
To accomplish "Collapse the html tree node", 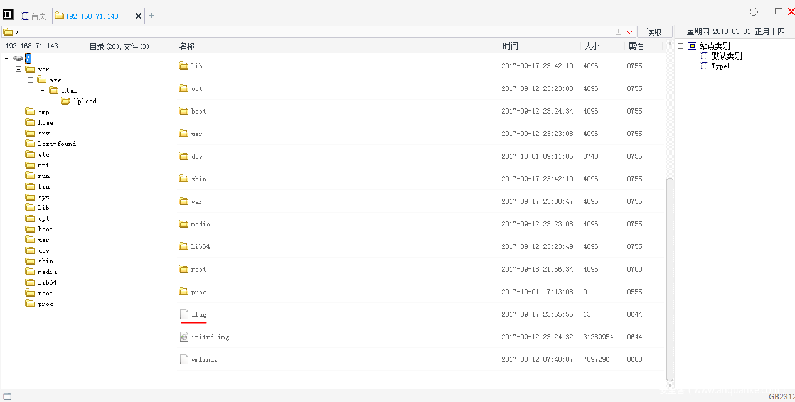I will click(43, 90).
